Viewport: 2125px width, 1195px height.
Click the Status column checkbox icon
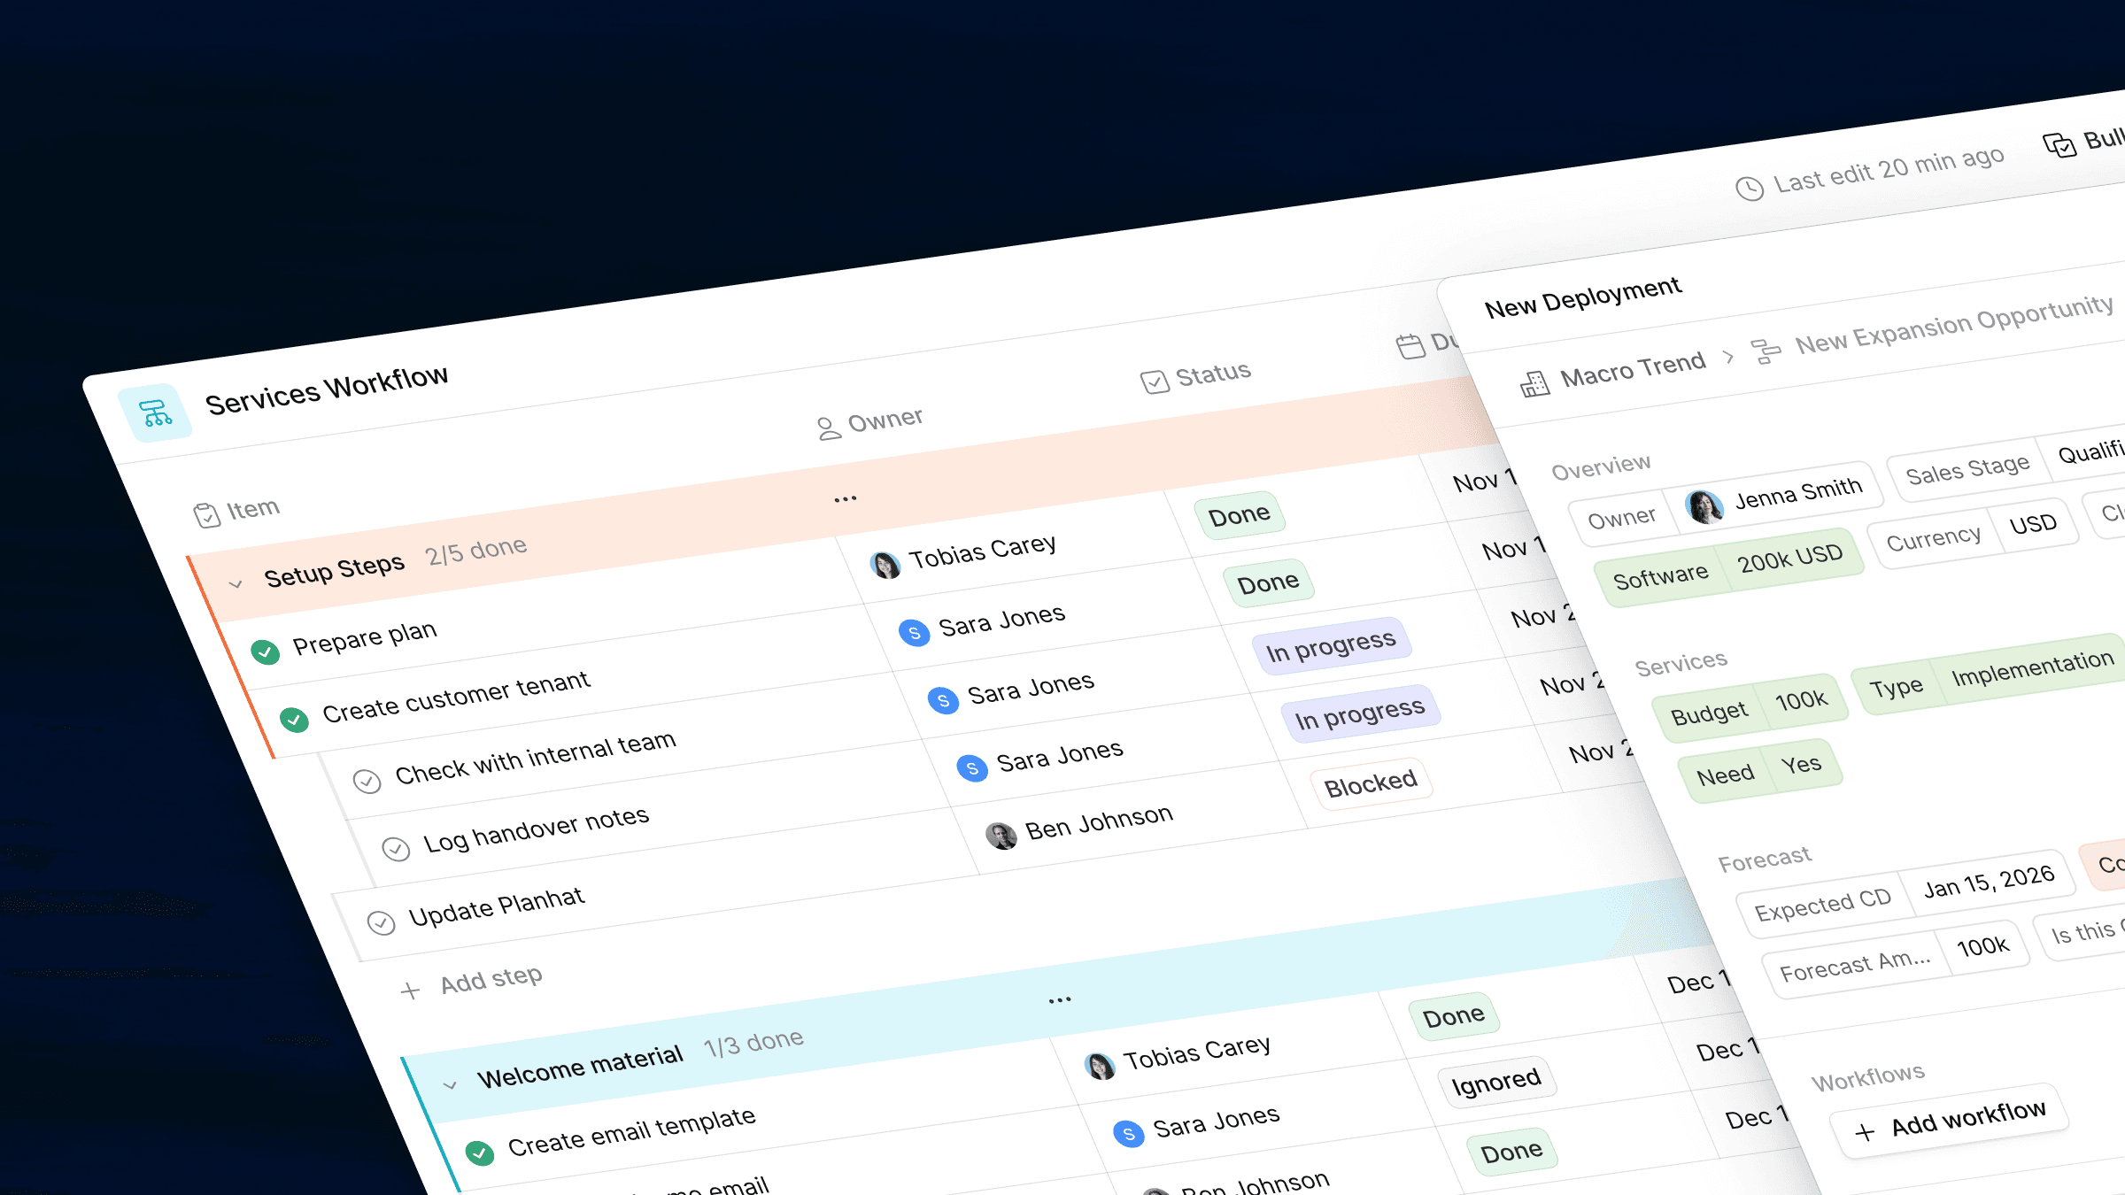click(x=1154, y=382)
